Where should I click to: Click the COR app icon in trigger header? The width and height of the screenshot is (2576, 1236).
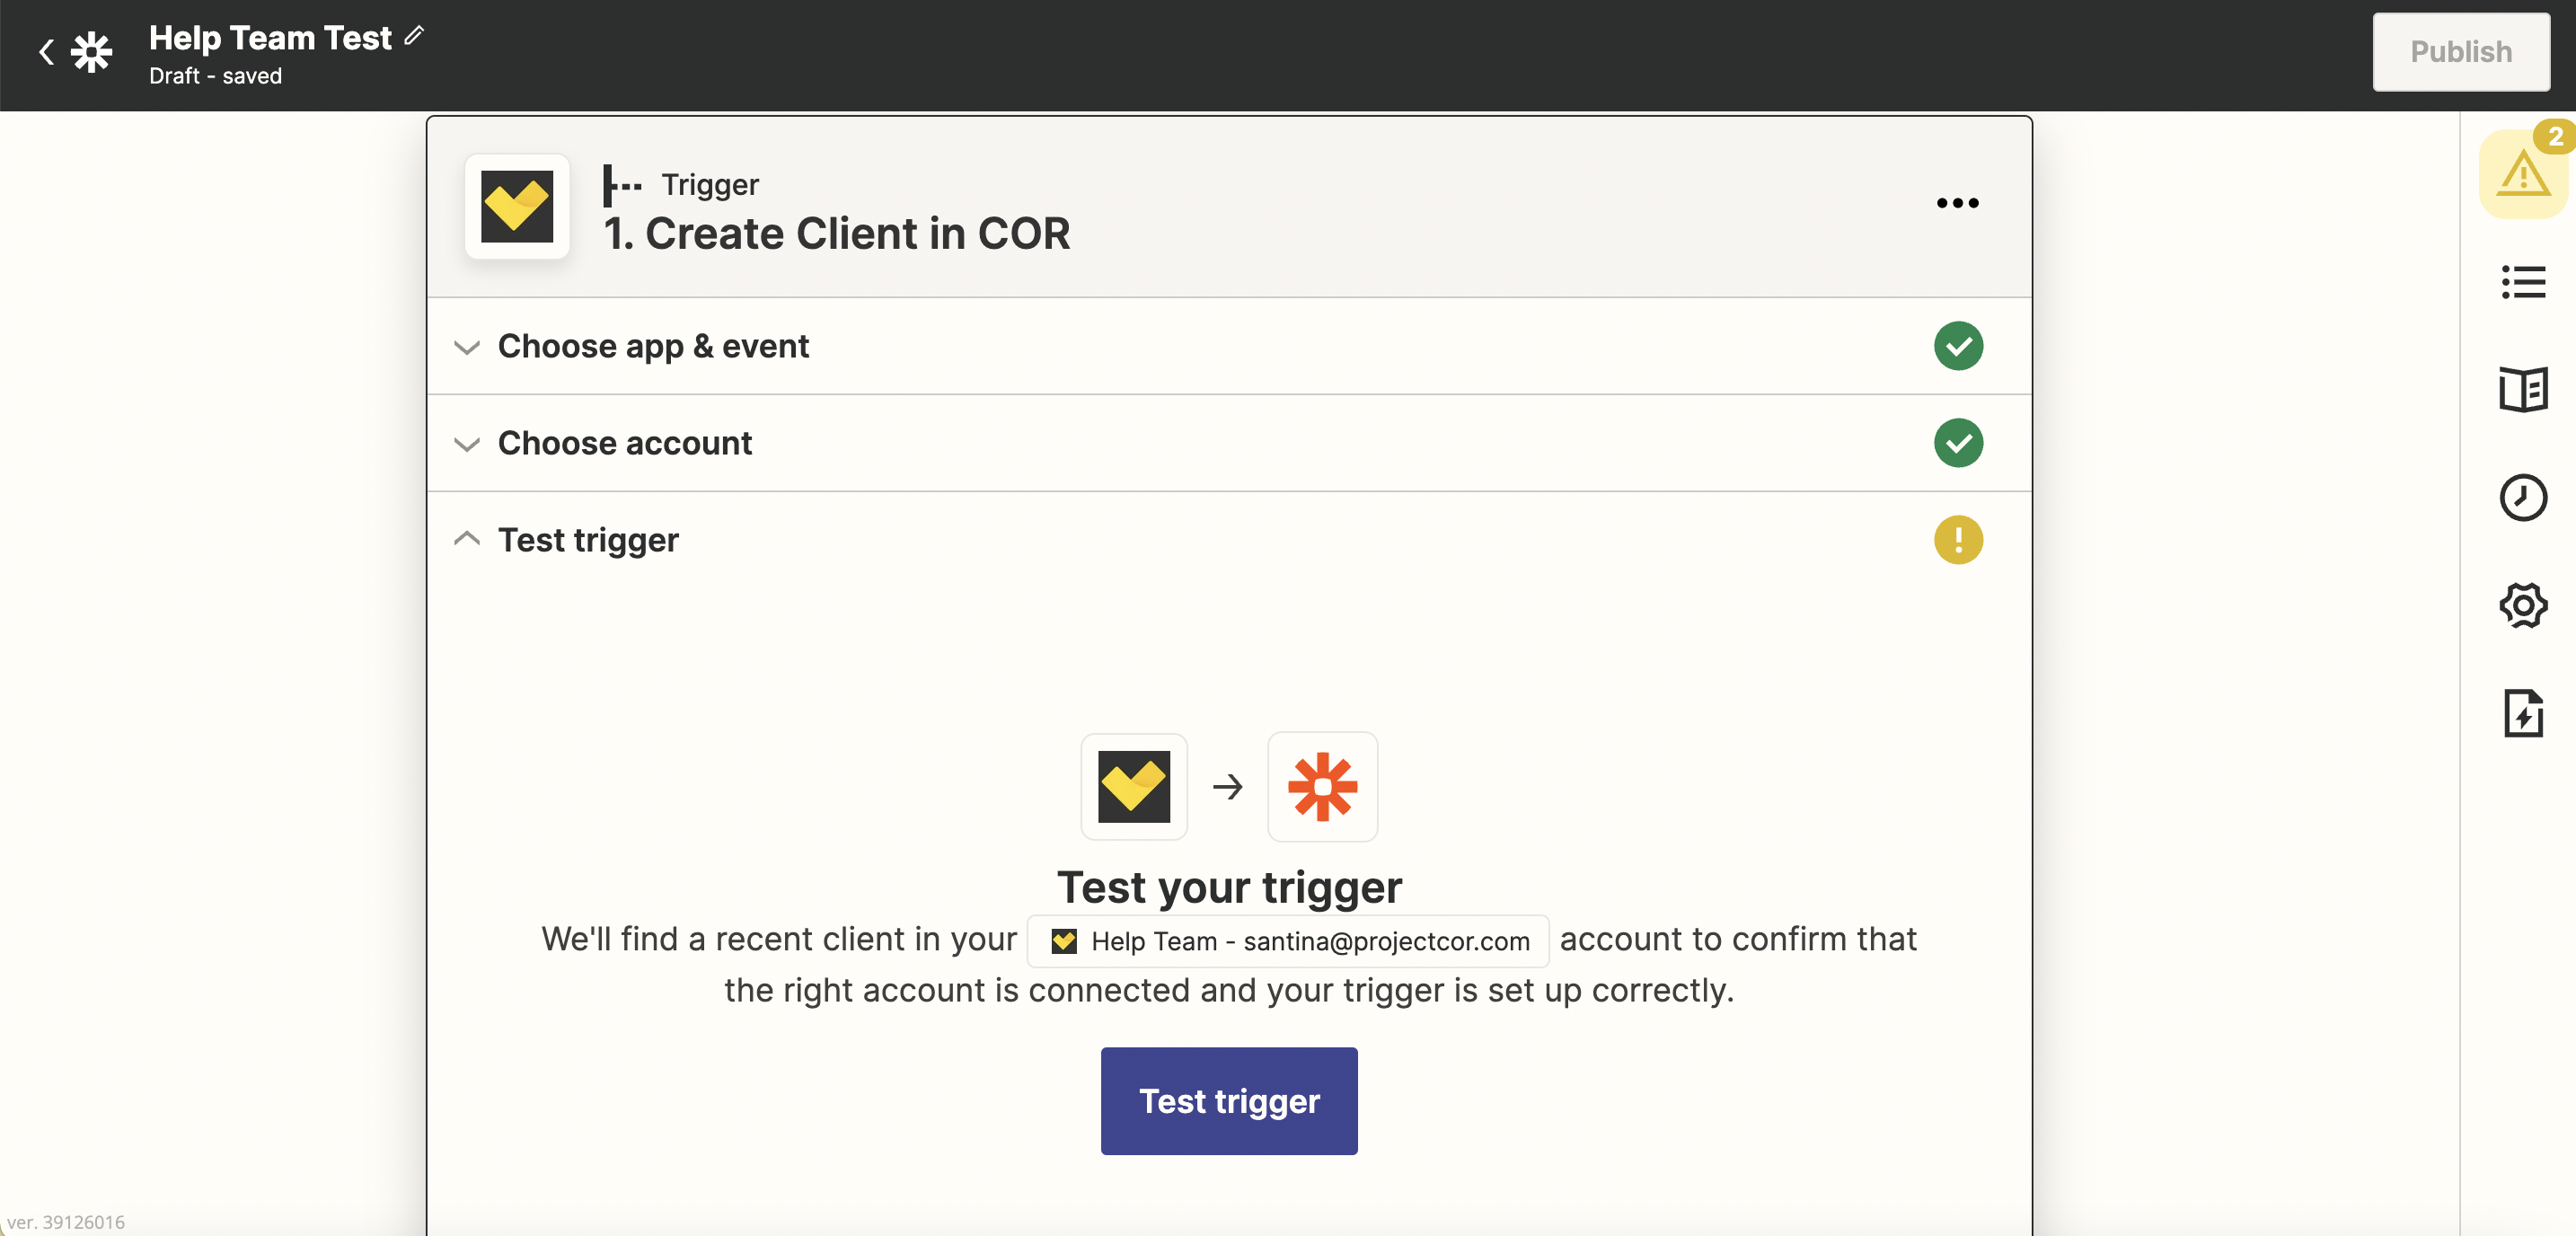click(517, 207)
